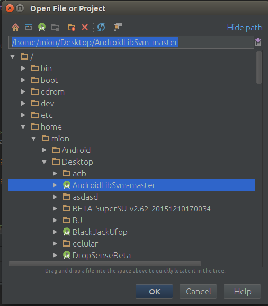Viewport: 268px width, 306px height.
Task: Click the module directory icon
Action: click(x=55, y=27)
